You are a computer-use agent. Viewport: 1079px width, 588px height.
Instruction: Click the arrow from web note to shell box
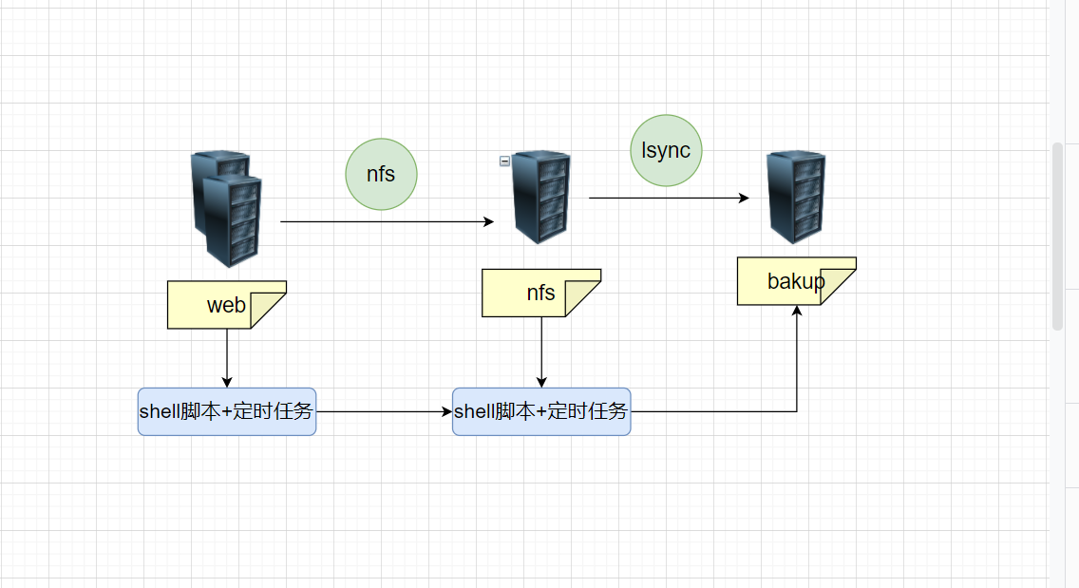pyautogui.click(x=227, y=356)
